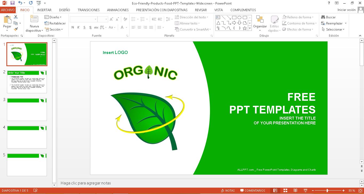Open the ARCHIVO tab
Image resolution: width=364 pixels, height=194 pixels.
pyautogui.click(x=8, y=10)
